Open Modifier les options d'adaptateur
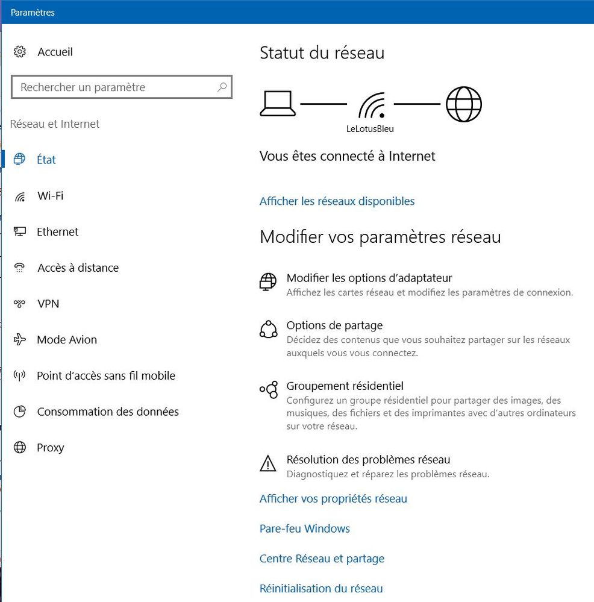This screenshot has height=602, width=594. click(369, 278)
